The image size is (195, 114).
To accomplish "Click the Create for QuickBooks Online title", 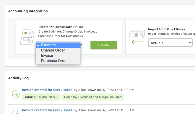I will 60,27.
